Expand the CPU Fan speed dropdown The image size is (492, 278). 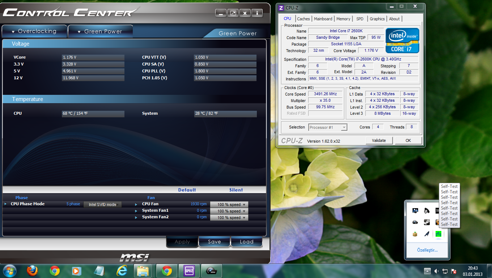tap(229, 205)
